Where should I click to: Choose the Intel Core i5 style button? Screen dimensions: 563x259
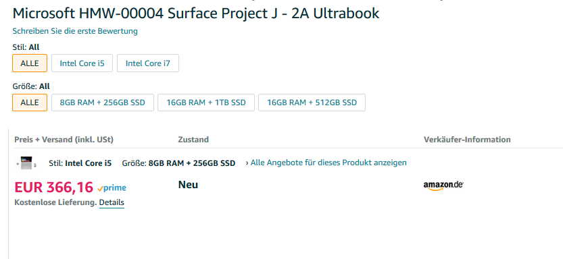coord(82,63)
